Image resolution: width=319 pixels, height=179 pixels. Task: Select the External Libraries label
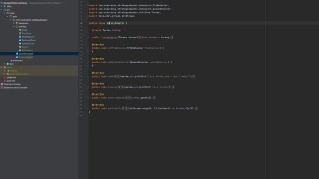click(x=12, y=84)
